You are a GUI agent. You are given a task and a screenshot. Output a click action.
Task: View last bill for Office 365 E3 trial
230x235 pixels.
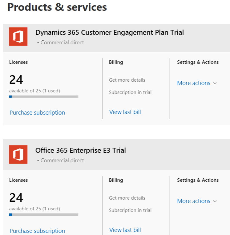125,230
